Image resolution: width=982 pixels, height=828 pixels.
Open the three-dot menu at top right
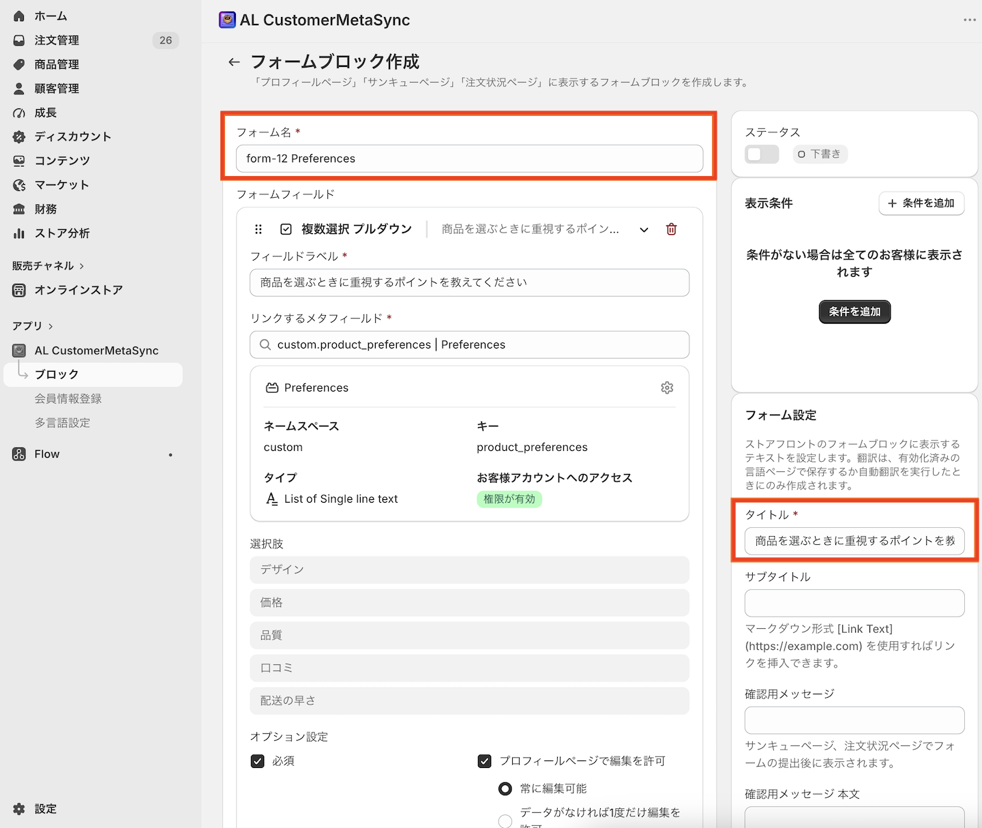point(970,20)
